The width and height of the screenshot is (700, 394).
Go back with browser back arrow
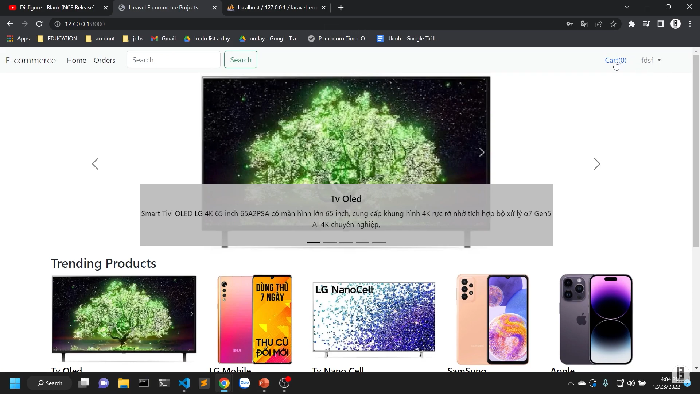click(x=10, y=24)
